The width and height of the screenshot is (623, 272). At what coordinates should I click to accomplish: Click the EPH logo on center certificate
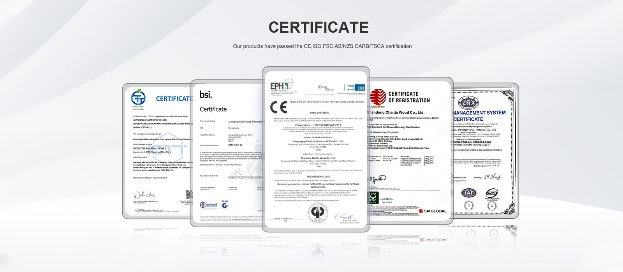click(282, 86)
